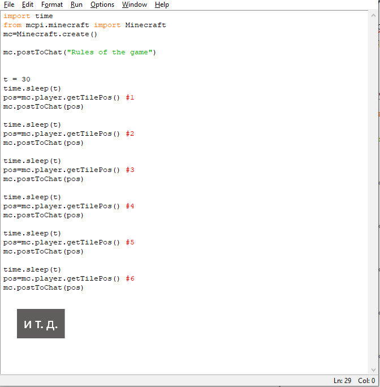Click the line "import time"
This screenshot has height=387, width=380.
pos(28,16)
